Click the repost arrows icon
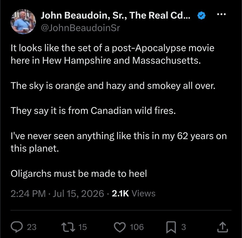The image size is (242, 238). (x=68, y=227)
